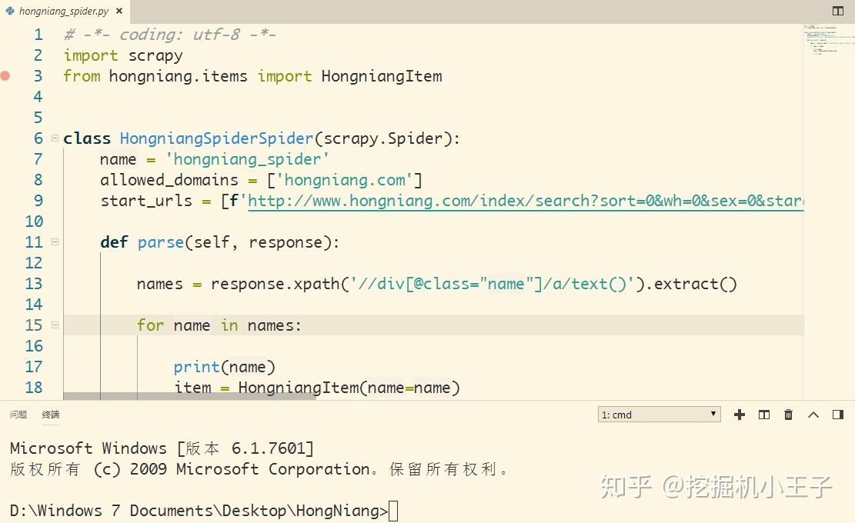This screenshot has height=523, width=855.
Task: Click line number 9 in the gutter
Action: coord(38,201)
